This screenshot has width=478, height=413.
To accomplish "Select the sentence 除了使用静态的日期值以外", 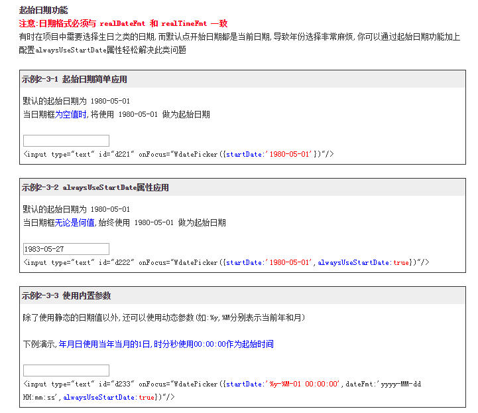I will [164, 318].
